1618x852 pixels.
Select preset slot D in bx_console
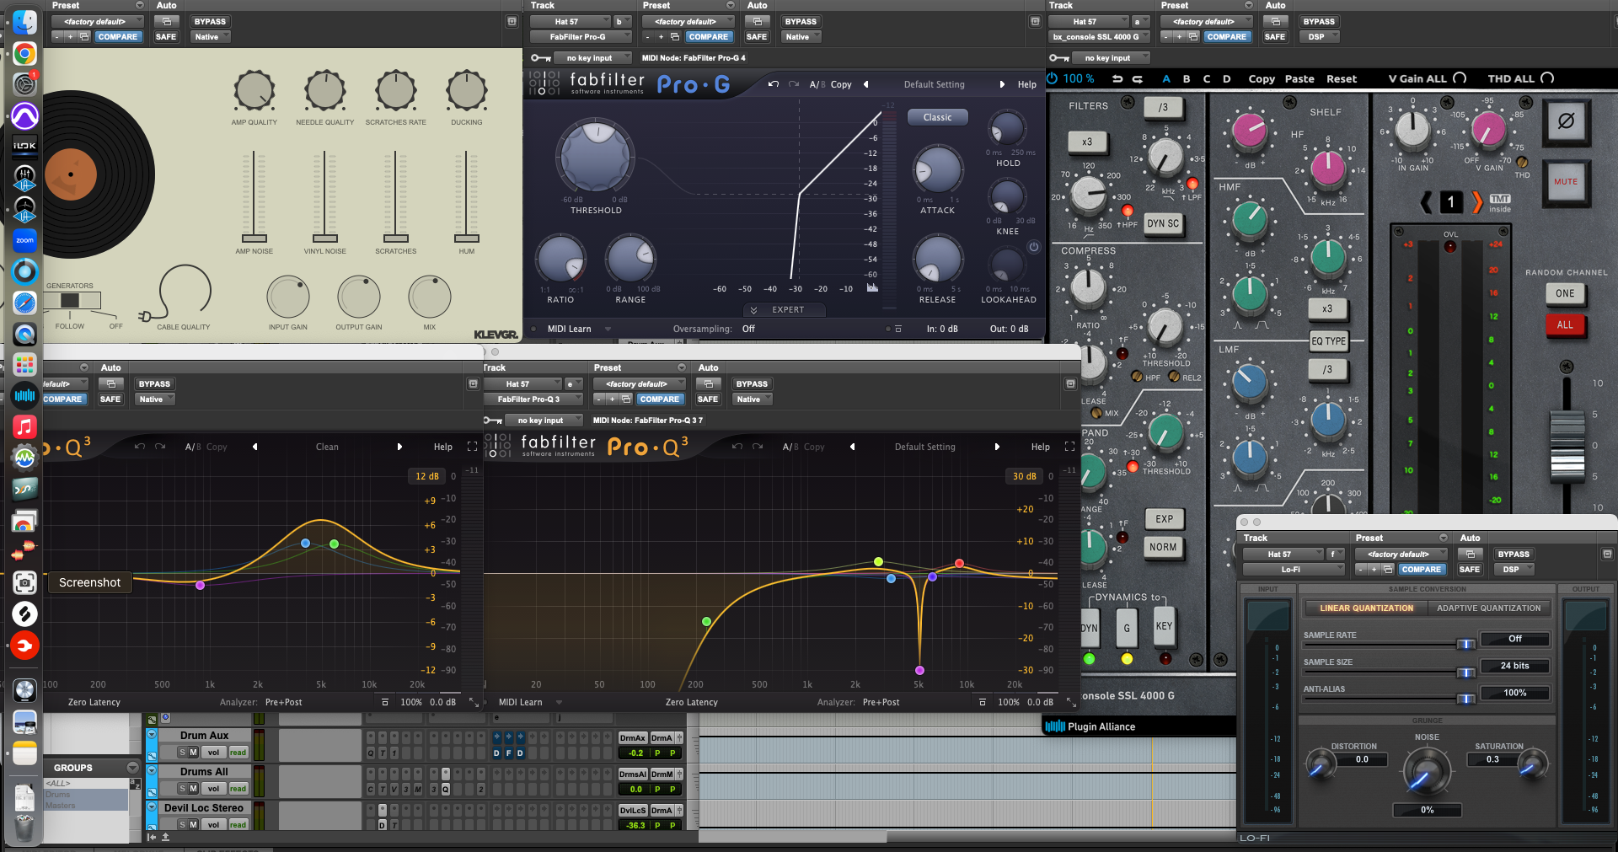1227,78
